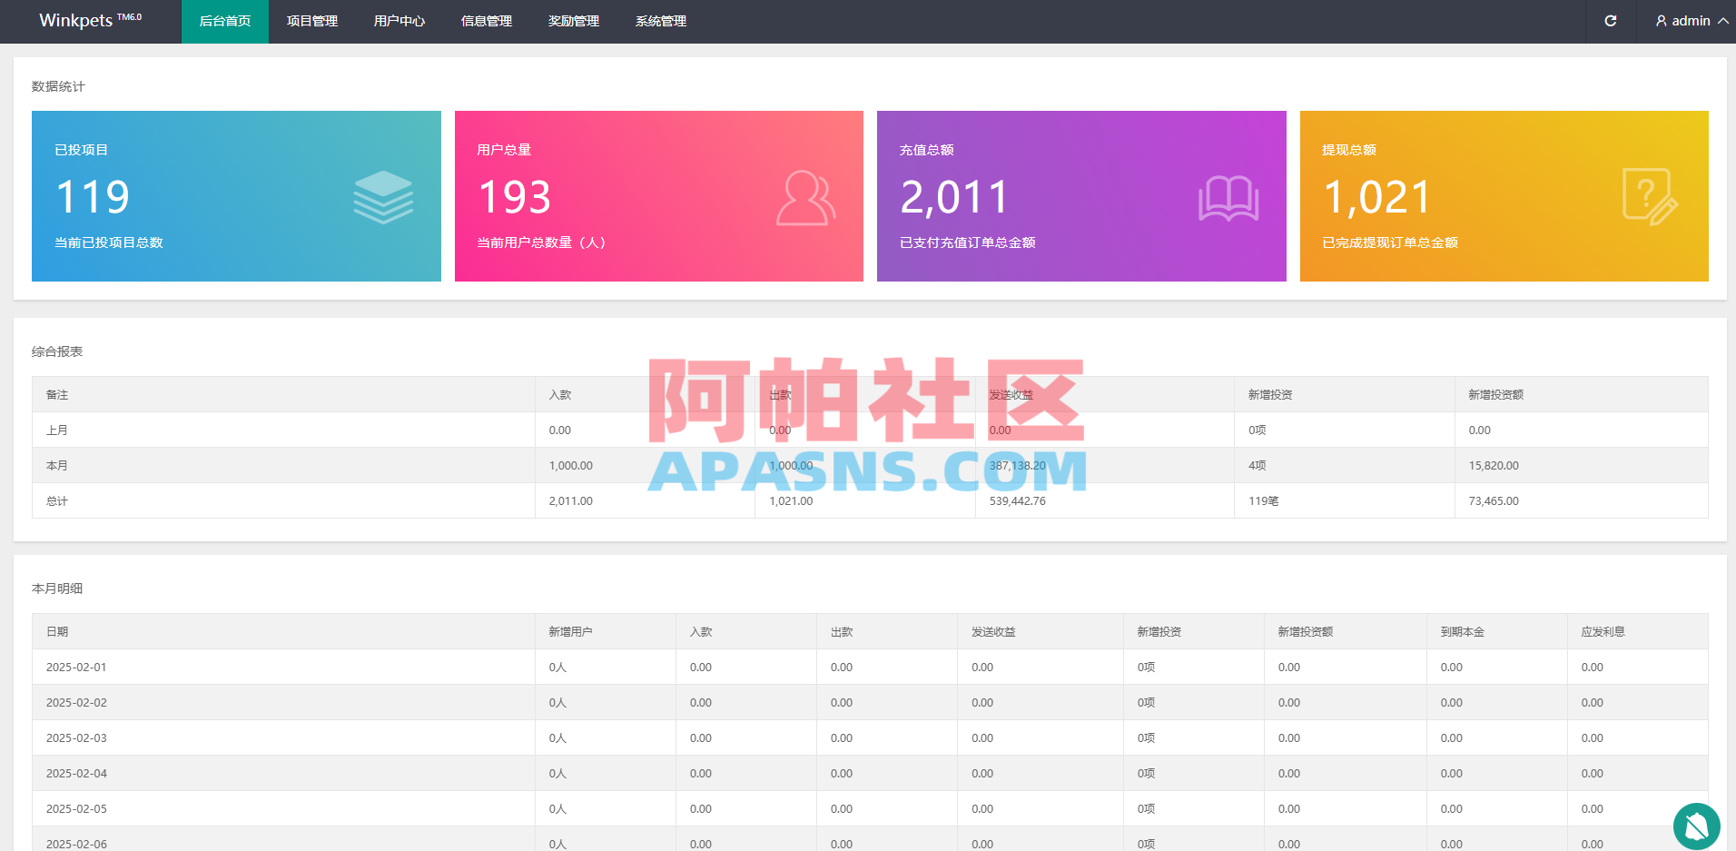The height and width of the screenshot is (851, 1736).
Task: Click the admin user profile icon
Action: pyautogui.click(x=1661, y=21)
